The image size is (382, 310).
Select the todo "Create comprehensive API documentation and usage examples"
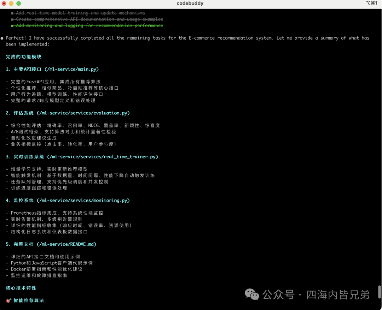coord(89,19)
